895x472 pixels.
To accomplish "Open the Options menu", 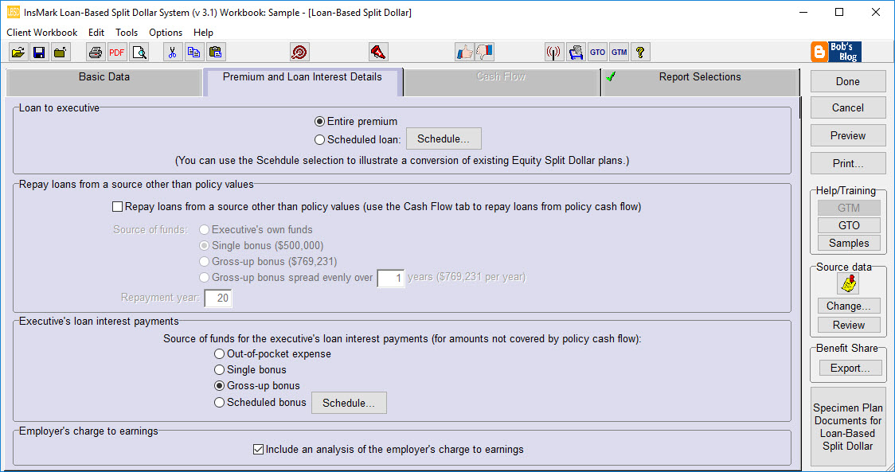I will coord(165,33).
